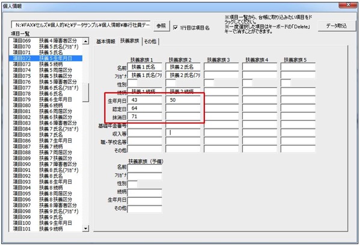Select 項目073 扶養5続柄 in list
The width and height of the screenshot is (360, 246).
(46, 64)
